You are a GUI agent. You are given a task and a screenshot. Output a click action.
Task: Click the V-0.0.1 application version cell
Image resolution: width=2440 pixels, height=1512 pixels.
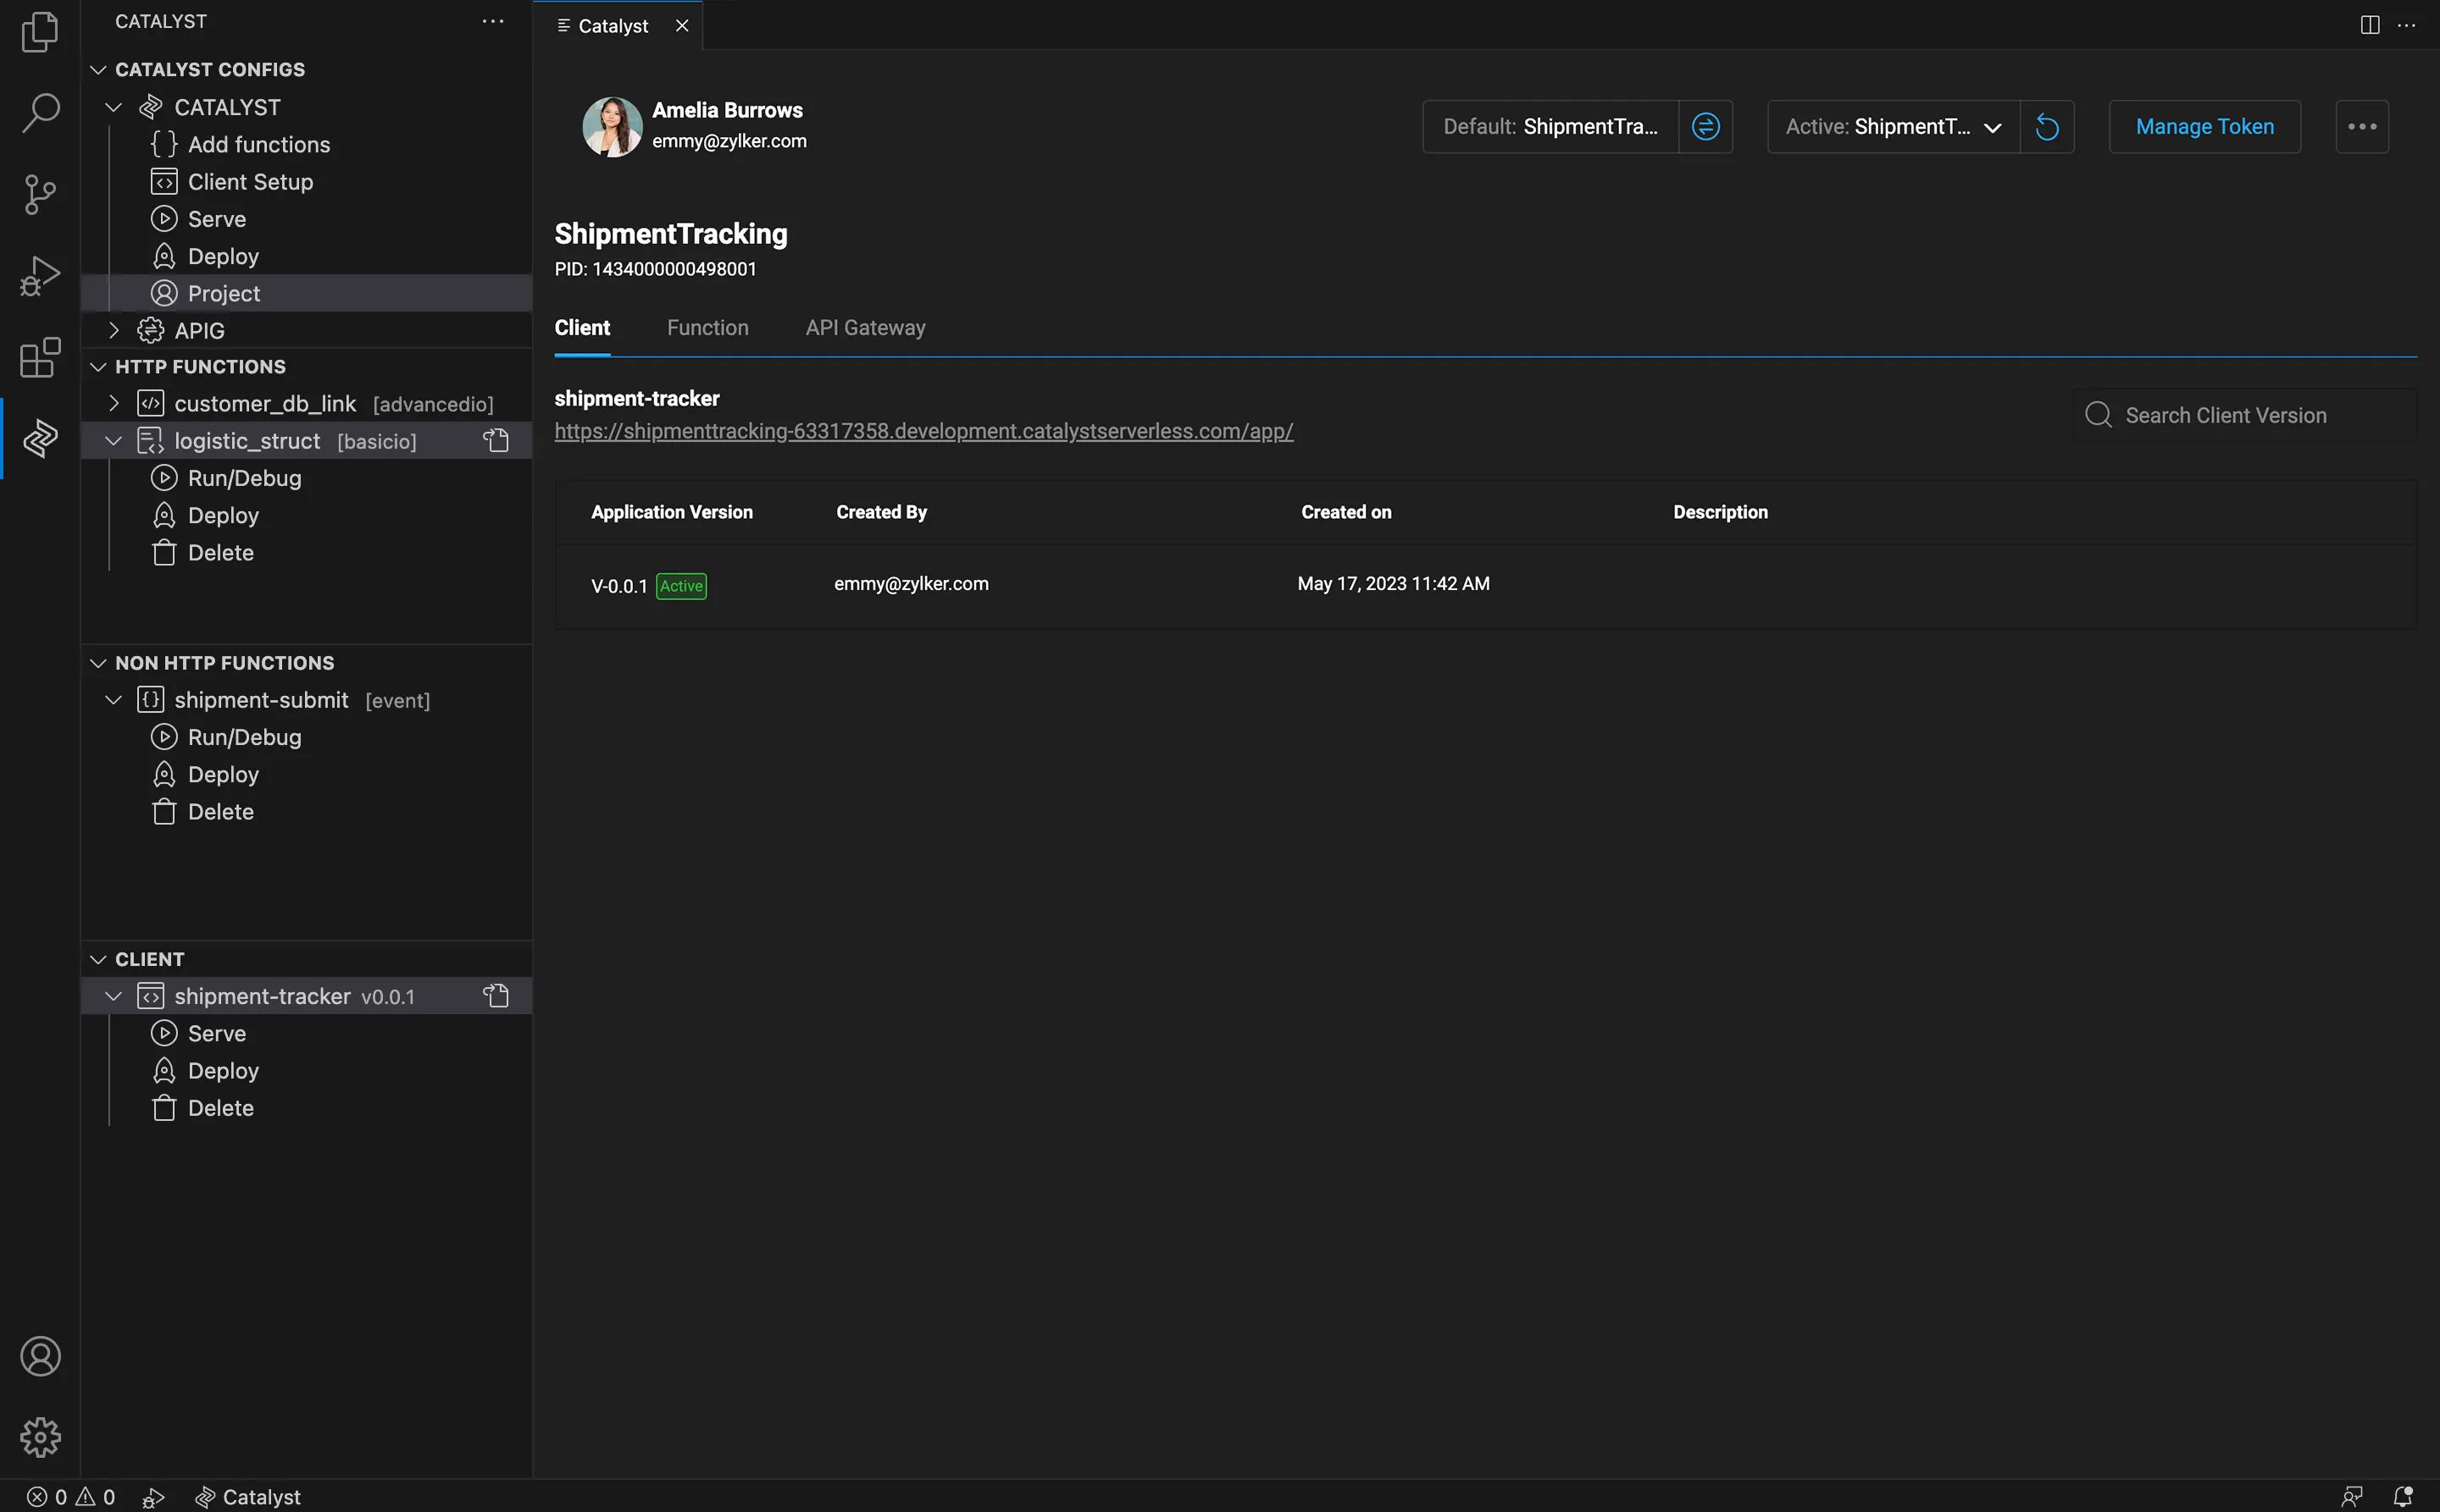(618, 585)
